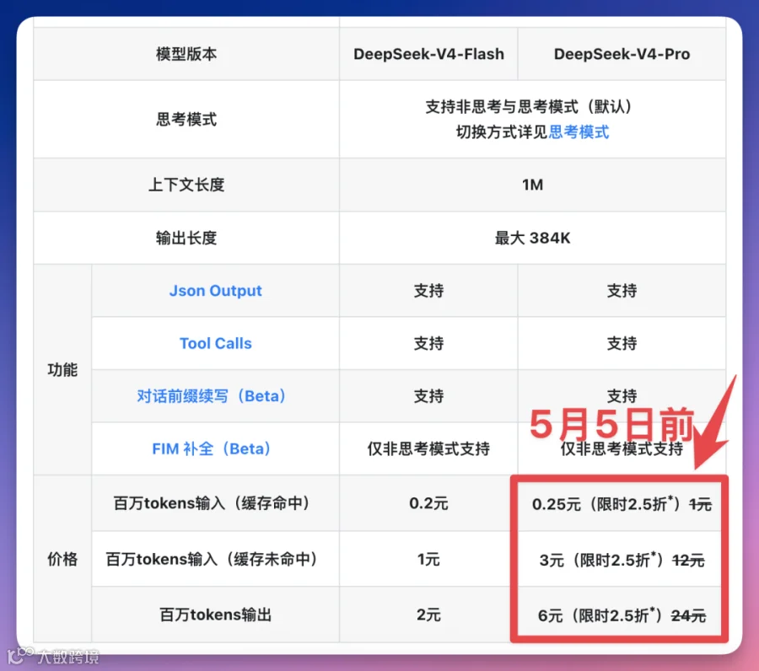This screenshot has width=759, height=671.
Task: Select Flash 仅非思考模式支持 cell
Action: (x=428, y=449)
